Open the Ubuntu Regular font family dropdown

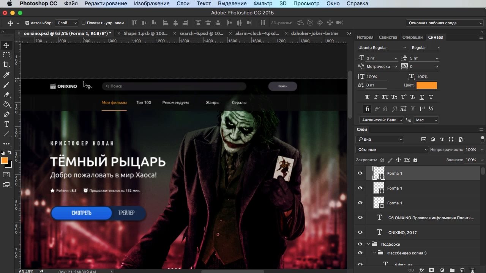(382, 48)
